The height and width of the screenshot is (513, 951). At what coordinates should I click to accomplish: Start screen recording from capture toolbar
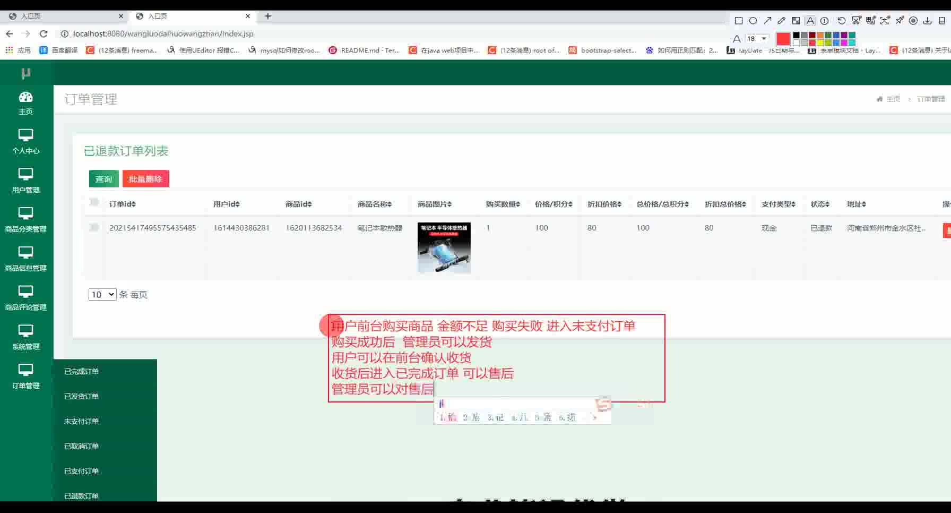(913, 21)
